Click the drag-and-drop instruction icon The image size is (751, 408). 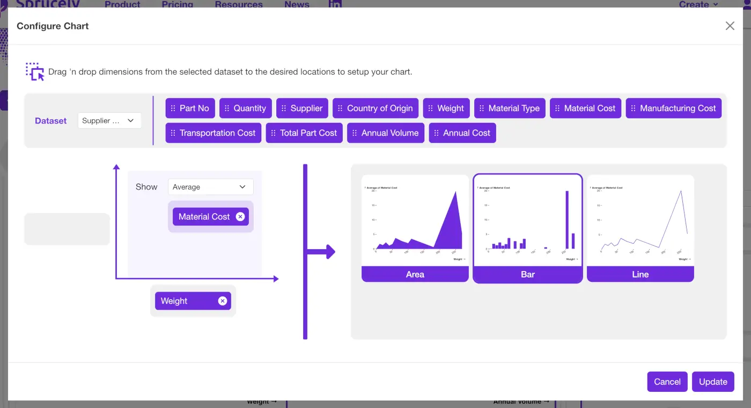pos(34,71)
